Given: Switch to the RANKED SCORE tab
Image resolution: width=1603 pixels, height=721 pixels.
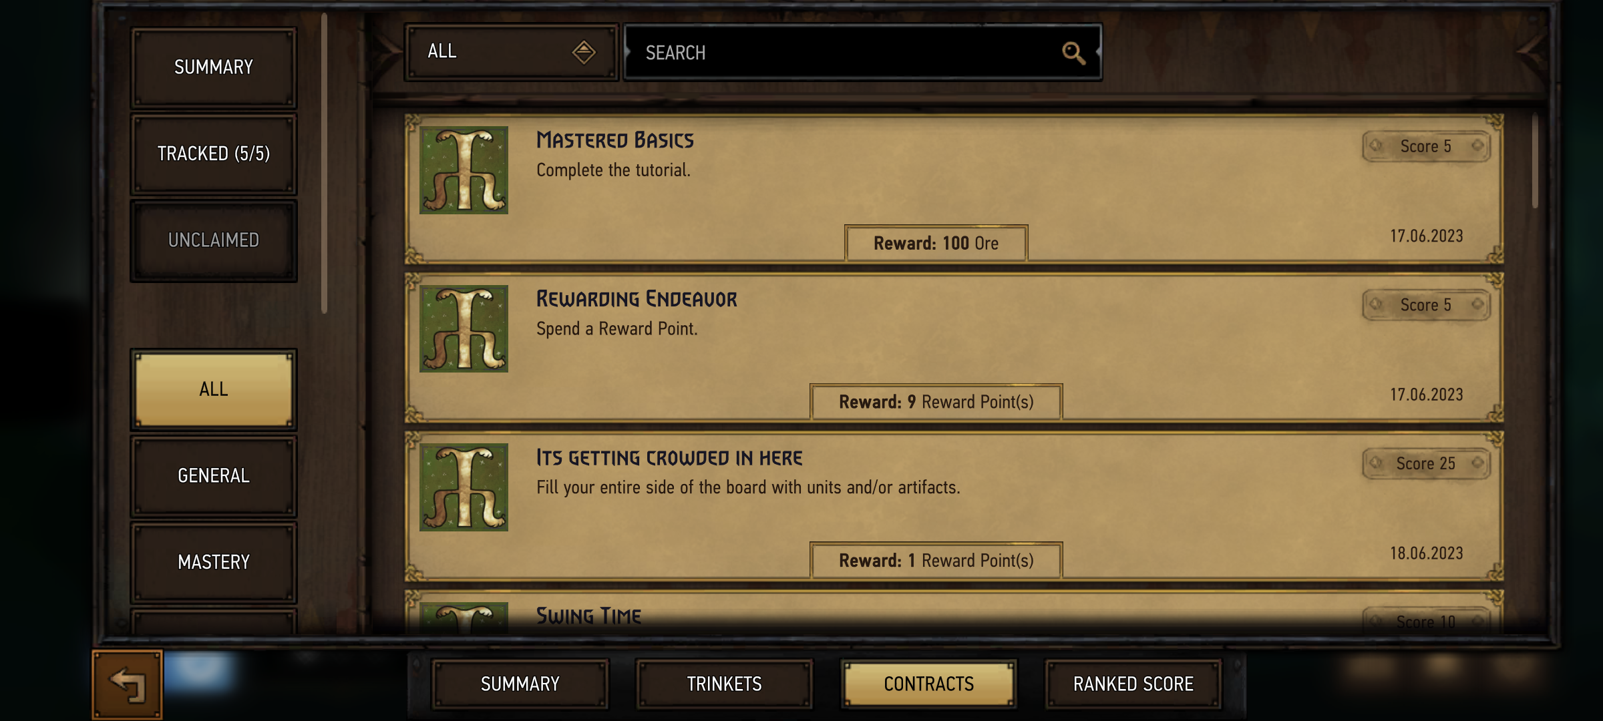Looking at the screenshot, I should coord(1133,684).
